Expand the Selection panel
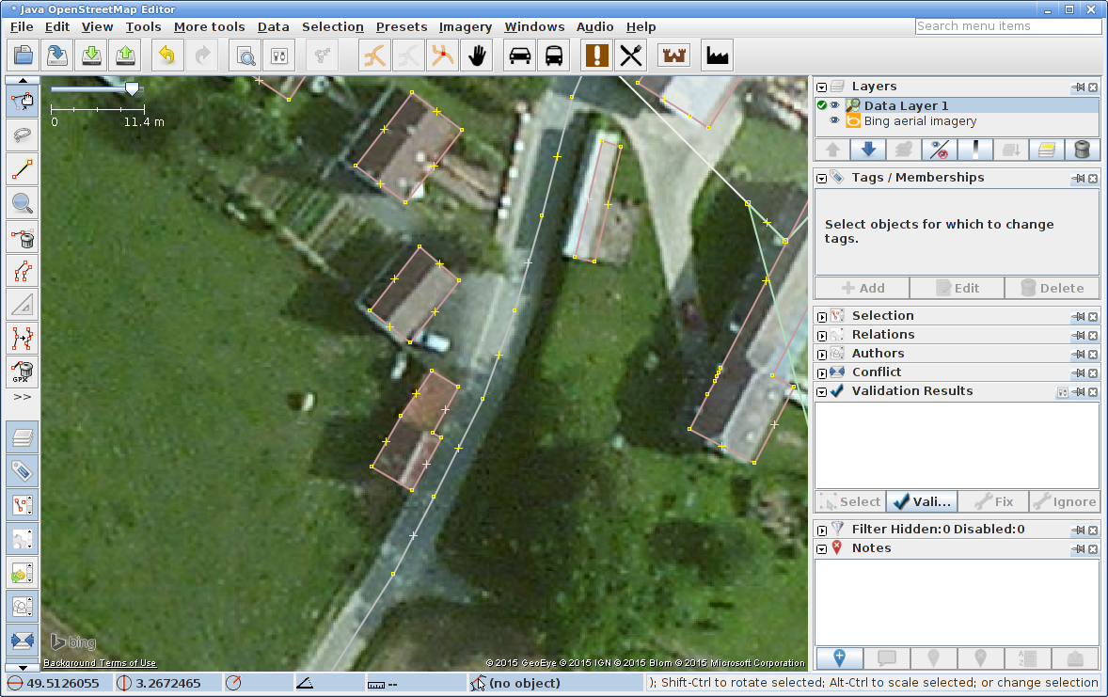The image size is (1108, 697). [822, 316]
